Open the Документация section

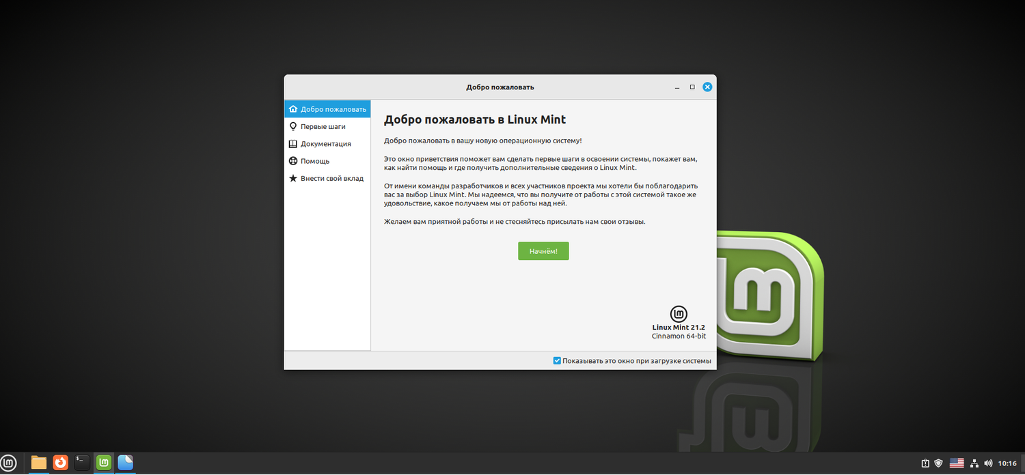[x=327, y=143]
